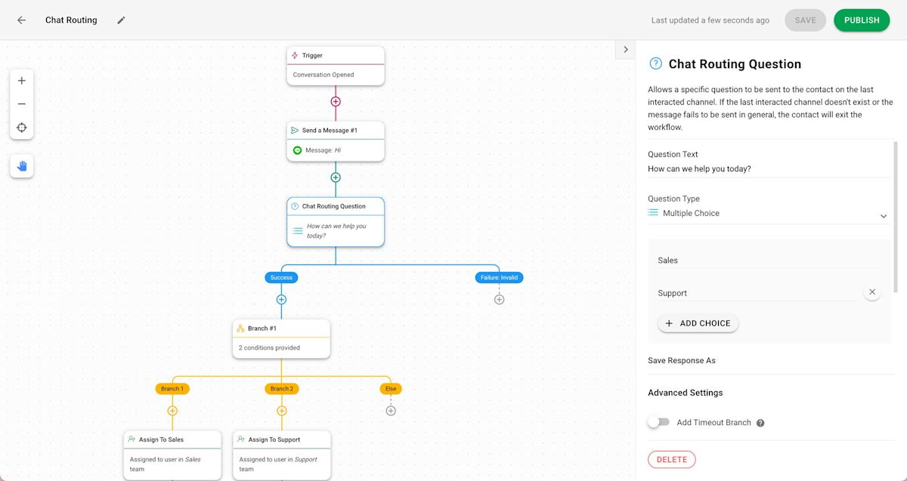Click the Send a Message paper-plane icon
907x481 pixels.
pos(295,130)
